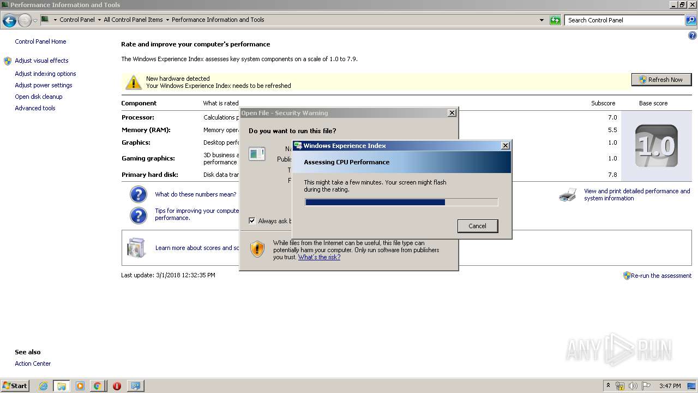Image resolution: width=698 pixels, height=393 pixels.
Task: Click Windows Experience Index title bar icon
Action: point(298,146)
